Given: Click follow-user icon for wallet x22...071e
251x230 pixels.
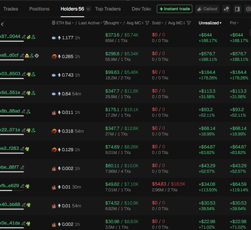Looking at the screenshot, I should click(x=33, y=130).
